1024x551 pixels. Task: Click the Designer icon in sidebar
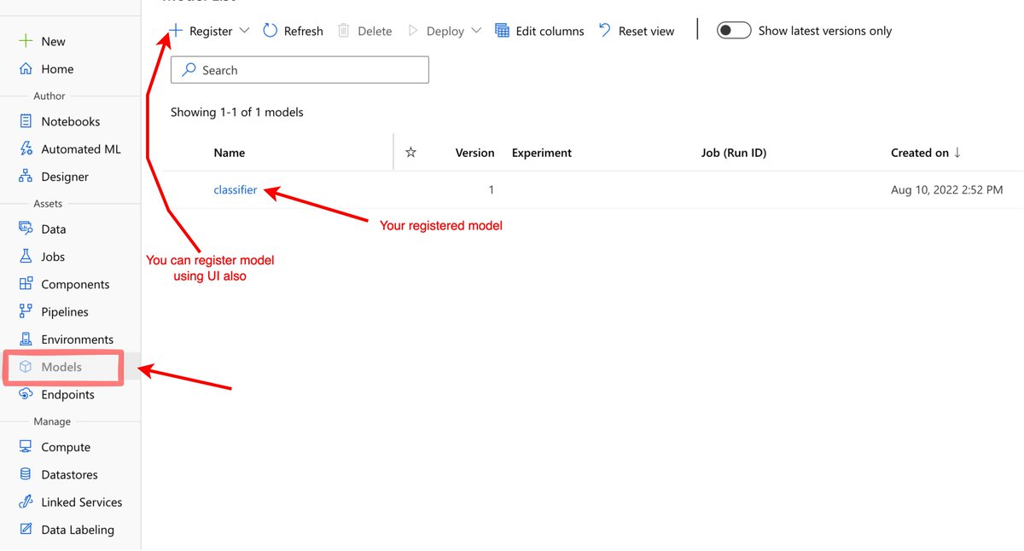point(26,177)
